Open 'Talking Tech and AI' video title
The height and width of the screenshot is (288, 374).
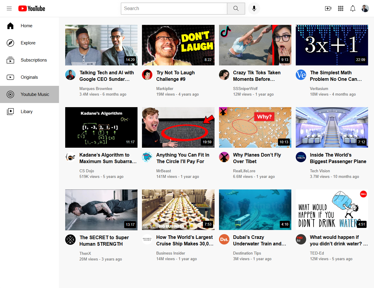point(107,76)
